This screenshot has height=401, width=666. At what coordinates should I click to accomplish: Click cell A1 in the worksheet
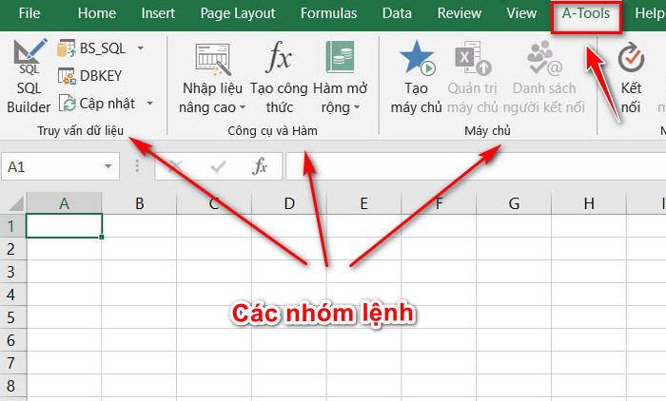[x=64, y=226]
